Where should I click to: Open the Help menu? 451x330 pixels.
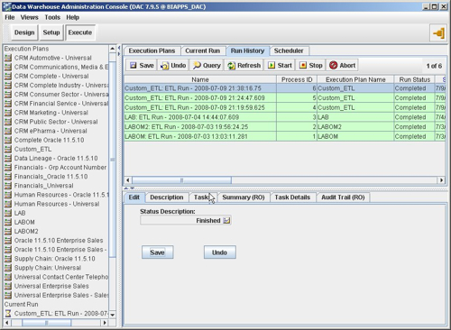coord(72,17)
